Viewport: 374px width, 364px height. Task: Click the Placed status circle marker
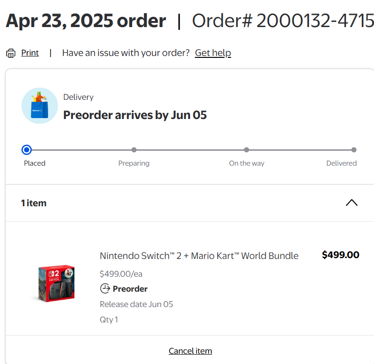(x=27, y=150)
